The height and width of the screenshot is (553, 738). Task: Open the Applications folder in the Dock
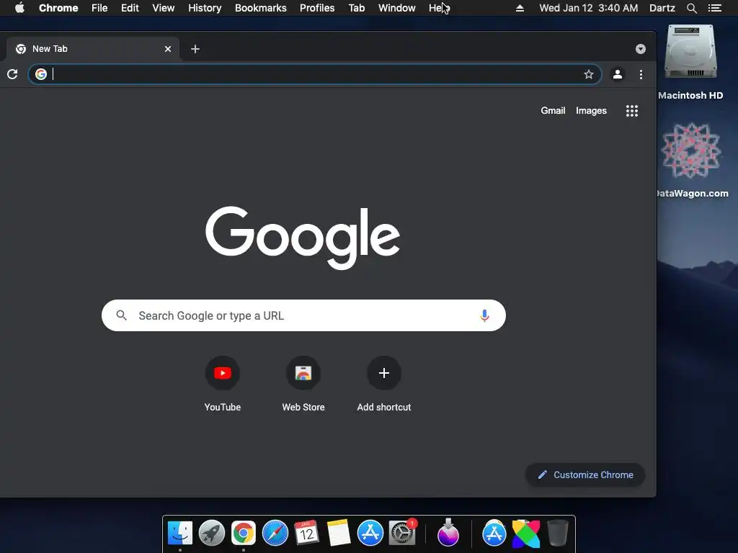(494, 534)
